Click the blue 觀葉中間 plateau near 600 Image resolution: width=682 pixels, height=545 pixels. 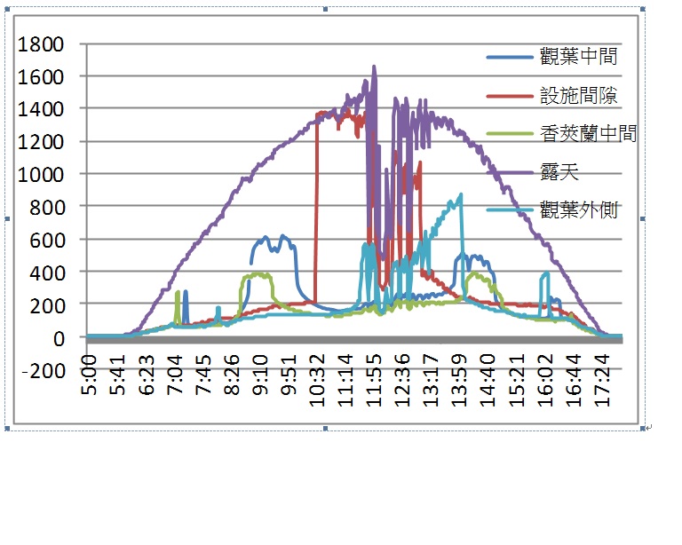pyautogui.click(x=274, y=243)
